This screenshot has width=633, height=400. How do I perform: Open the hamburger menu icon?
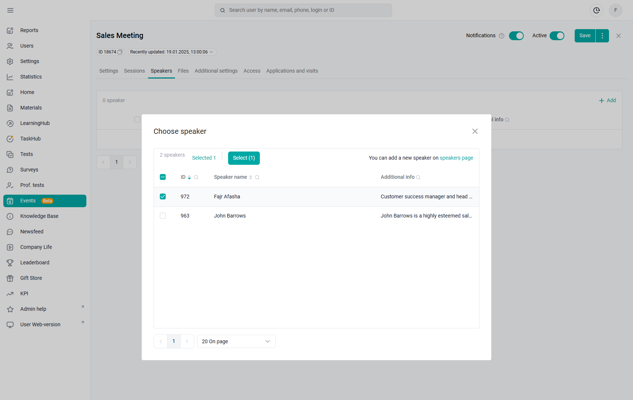pyautogui.click(x=10, y=10)
